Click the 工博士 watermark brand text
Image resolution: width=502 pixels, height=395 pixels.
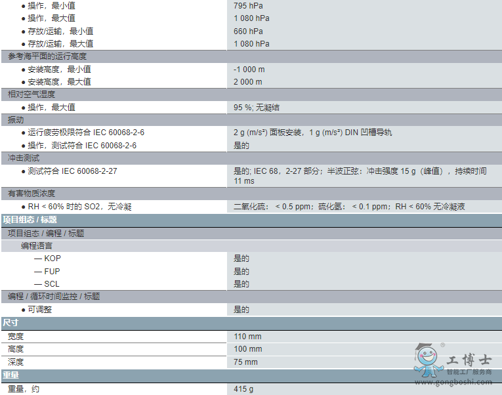469,360
